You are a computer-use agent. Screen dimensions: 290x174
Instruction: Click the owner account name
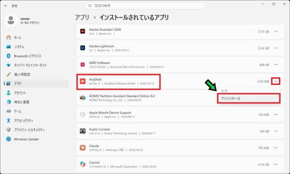click(x=25, y=19)
